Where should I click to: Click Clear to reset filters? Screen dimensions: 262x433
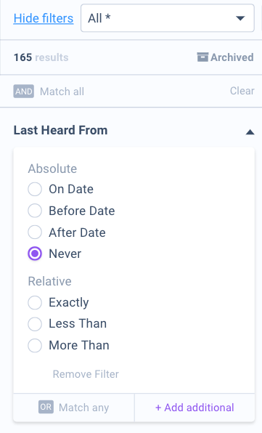pyautogui.click(x=242, y=91)
